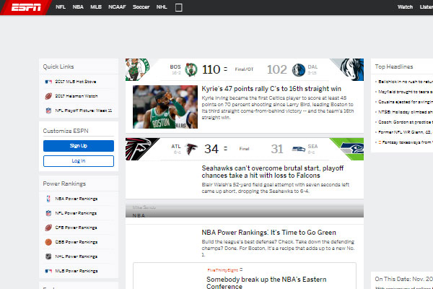Click the Mavericks logo beside score 102
The width and height of the screenshot is (433, 289).
(299, 69)
